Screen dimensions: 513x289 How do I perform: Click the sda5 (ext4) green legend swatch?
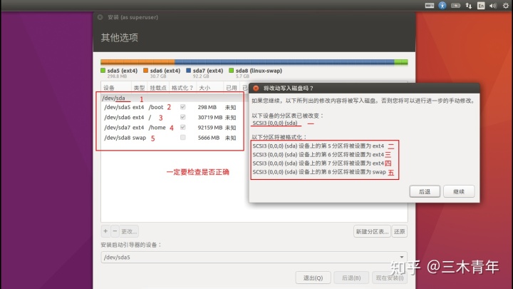[103, 71]
